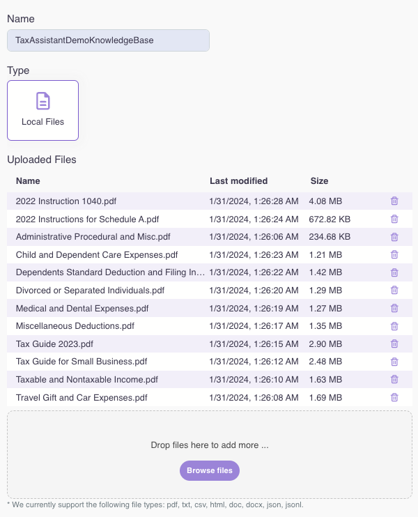This screenshot has height=517, width=418.
Task: Click trash icon for Administrative Procedural and Misc.pdf
Action: (x=394, y=237)
